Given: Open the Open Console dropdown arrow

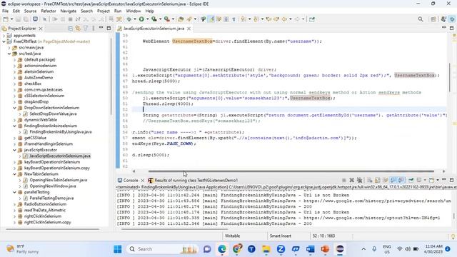Looking at the screenshot, I should point(438,180).
